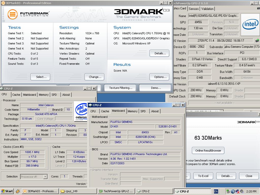
Task: Click the blue round tray icon
Action: coord(233,191)
